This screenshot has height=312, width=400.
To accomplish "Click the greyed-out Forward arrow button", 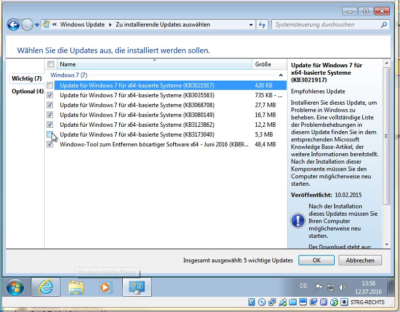I will click(27, 25).
